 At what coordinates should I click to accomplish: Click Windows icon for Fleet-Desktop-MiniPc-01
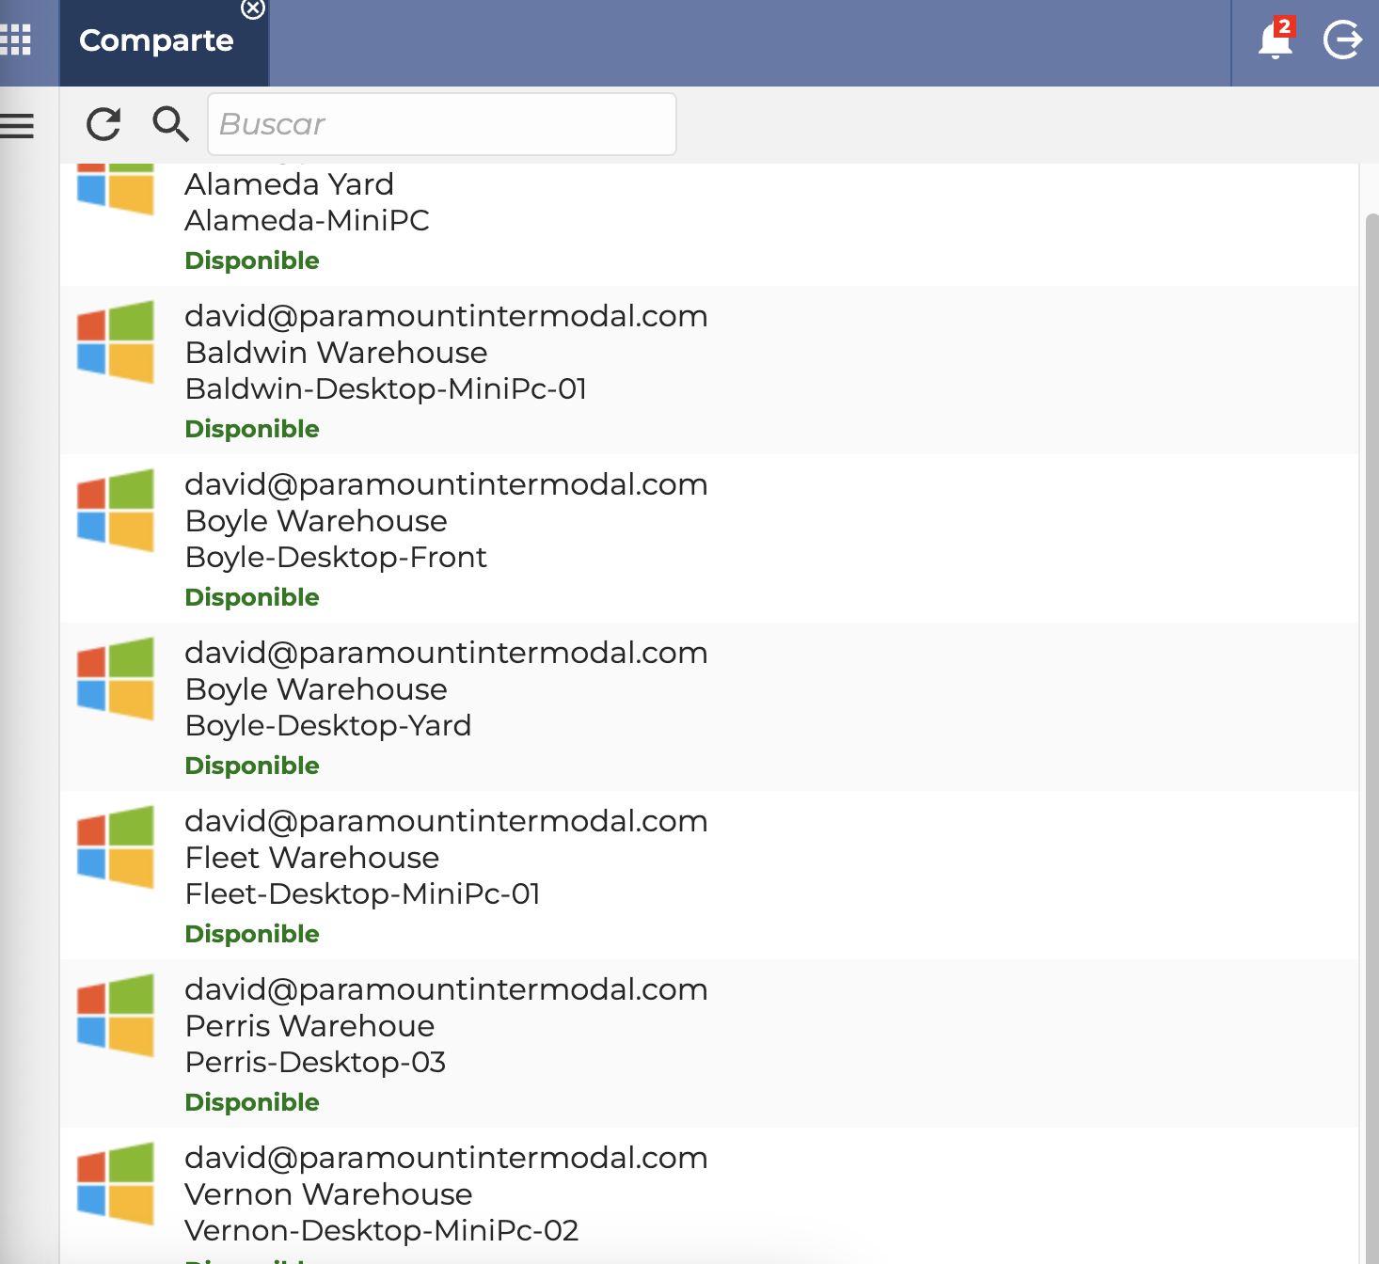(x=115, y=847)
